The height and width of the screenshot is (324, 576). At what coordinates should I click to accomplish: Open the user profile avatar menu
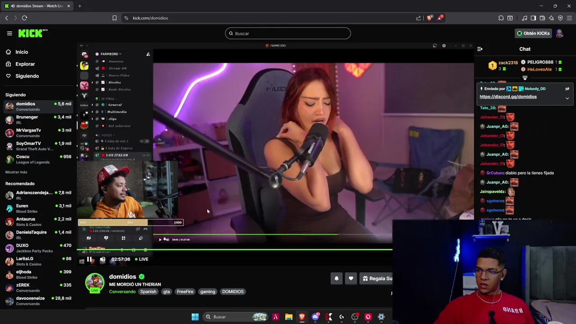click(x=559, y=33)
